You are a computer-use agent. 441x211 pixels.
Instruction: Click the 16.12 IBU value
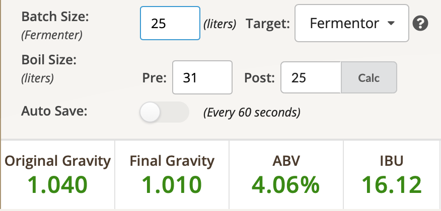click(x=392, y=185)
